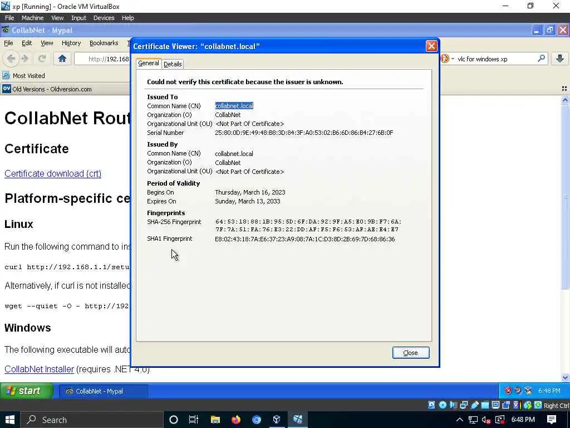Viewport: 570px width, 428px height.
Task: Click VirtualBox USB devices indicator
Action: point(474,405)
